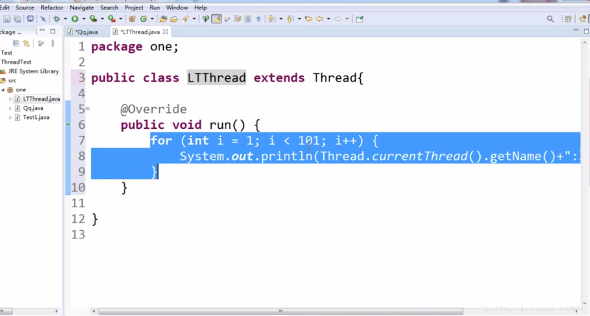Open the console/terminal monitor icon
Image resolution: width=590 pixels, height=316 pixels.
point(30,19)
